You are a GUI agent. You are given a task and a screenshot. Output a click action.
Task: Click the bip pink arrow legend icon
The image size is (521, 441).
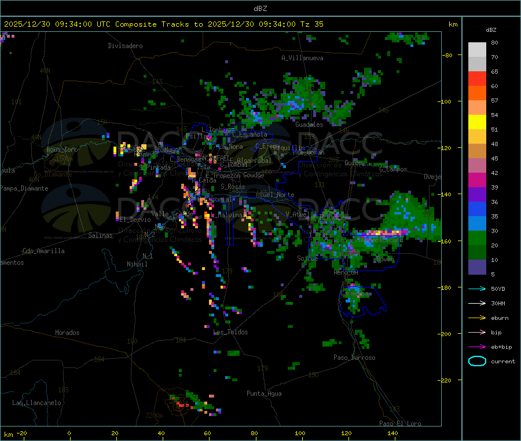pos(477,332)
